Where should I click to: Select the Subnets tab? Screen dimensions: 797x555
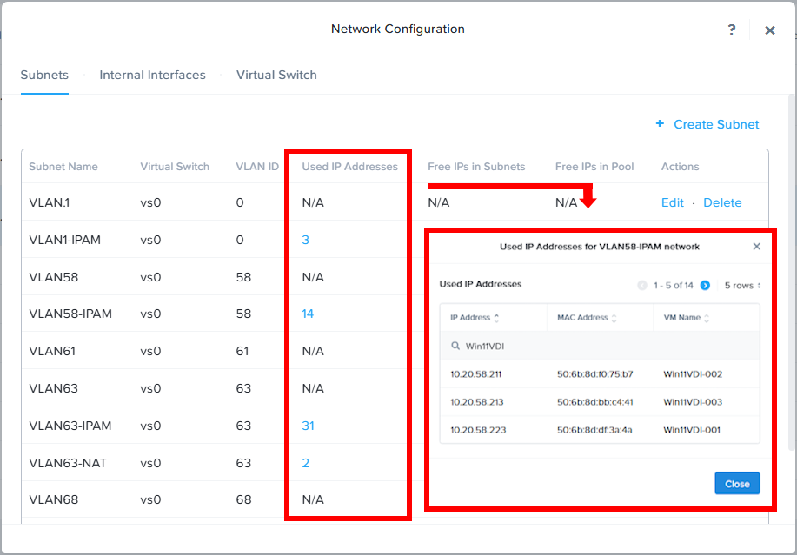(44, 75)
